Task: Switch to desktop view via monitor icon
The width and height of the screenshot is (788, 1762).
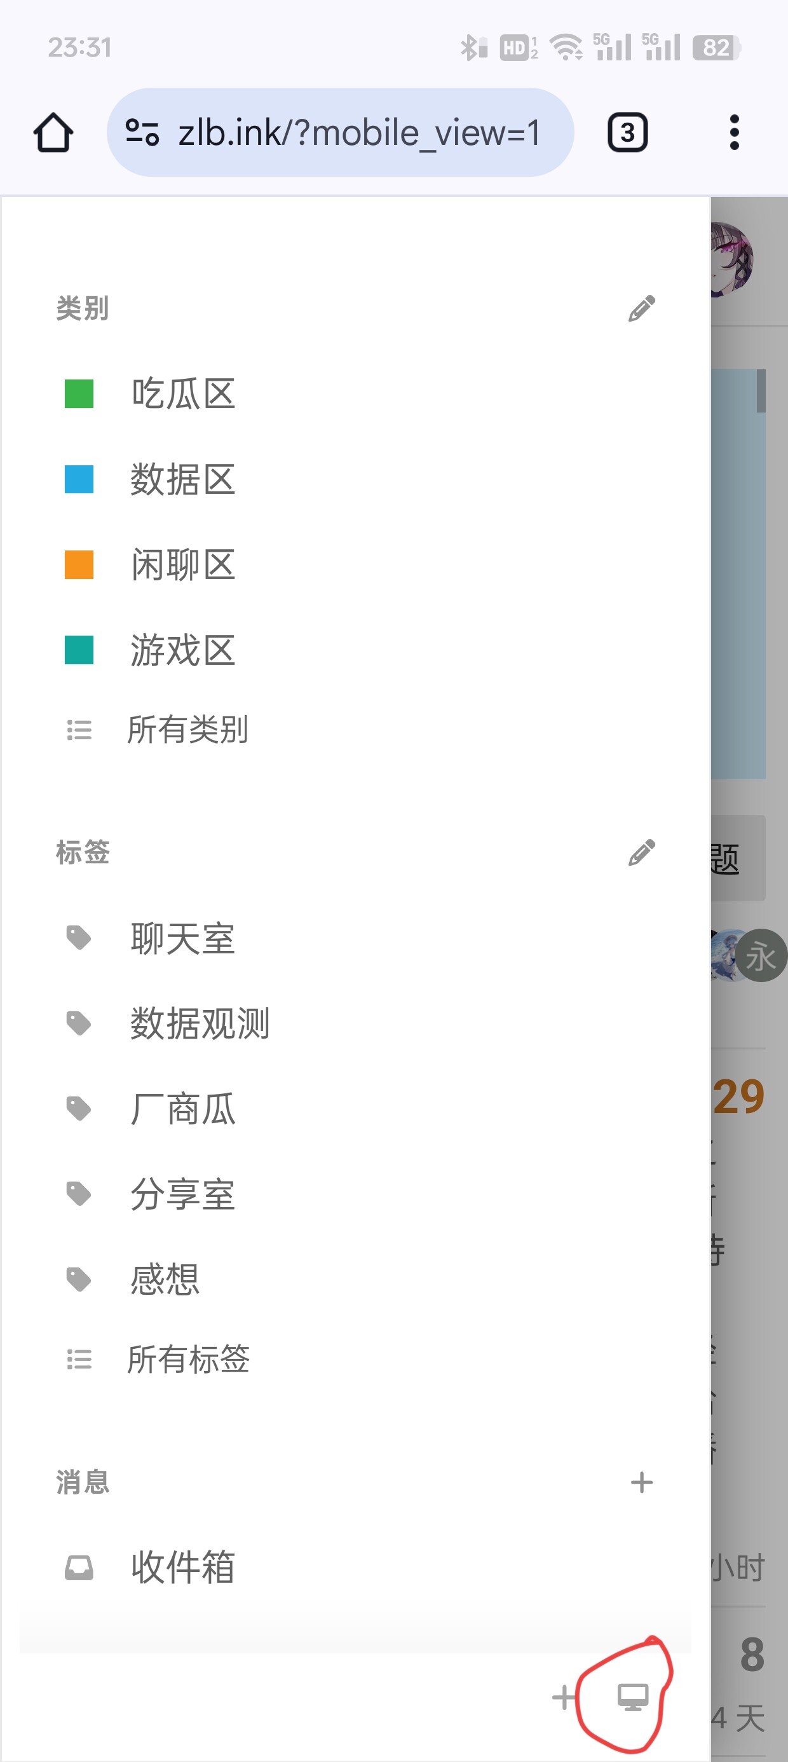Action: tap(633, 1697)
